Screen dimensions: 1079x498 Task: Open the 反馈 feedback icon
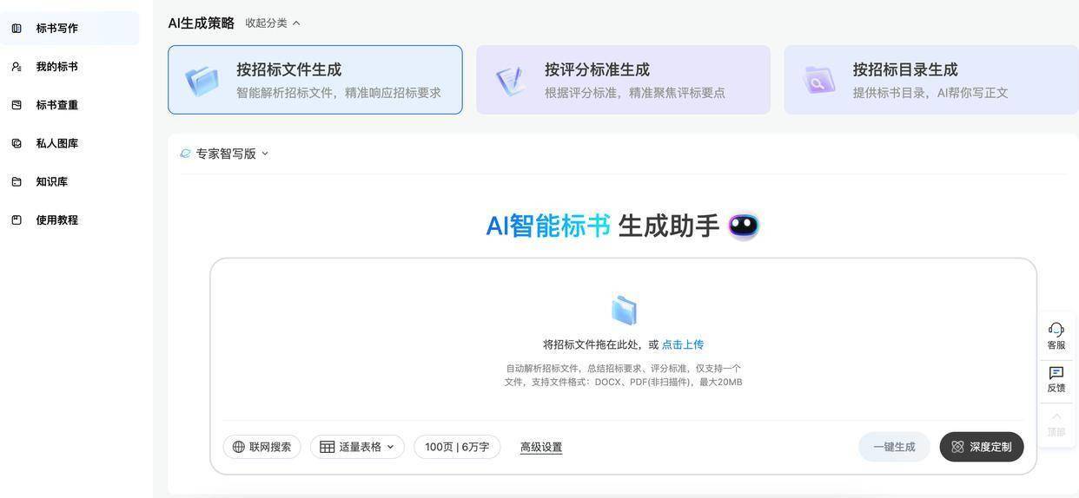point(1056,373)
